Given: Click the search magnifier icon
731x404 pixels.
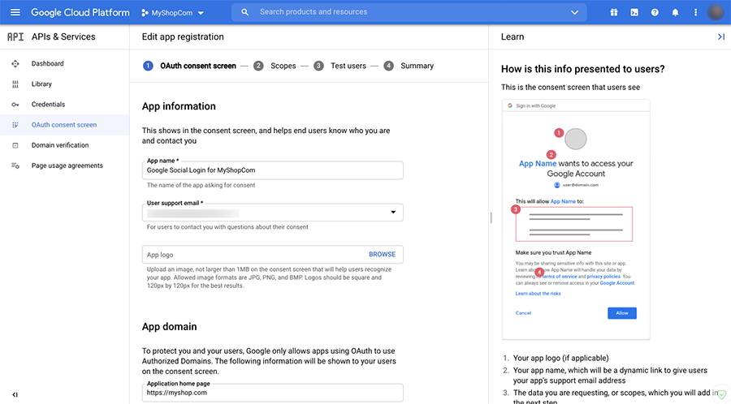Looking at the screenshot, I should point(244,12).
